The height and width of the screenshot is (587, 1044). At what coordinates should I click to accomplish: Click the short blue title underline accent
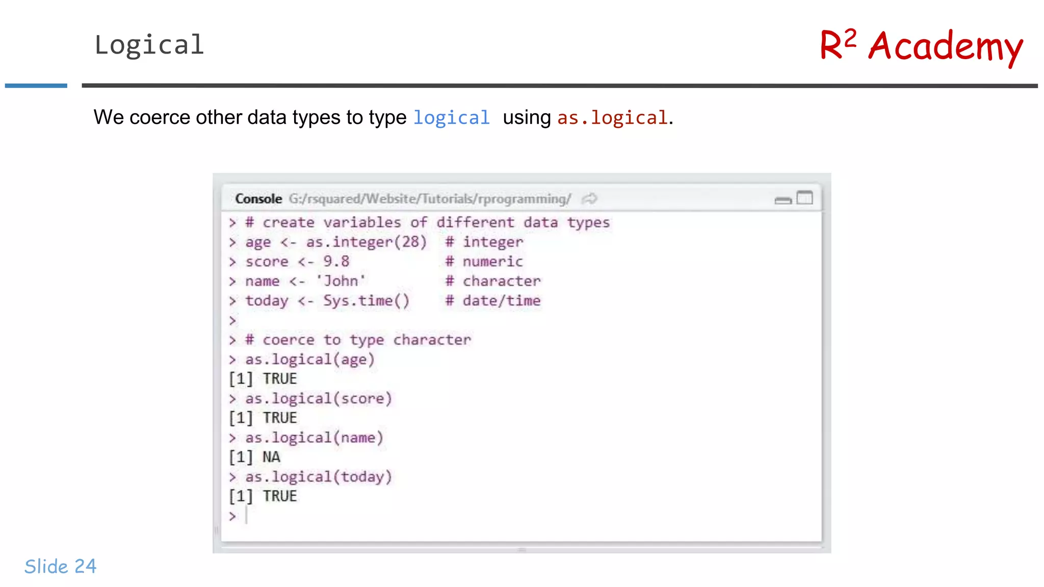pos(36,86)
